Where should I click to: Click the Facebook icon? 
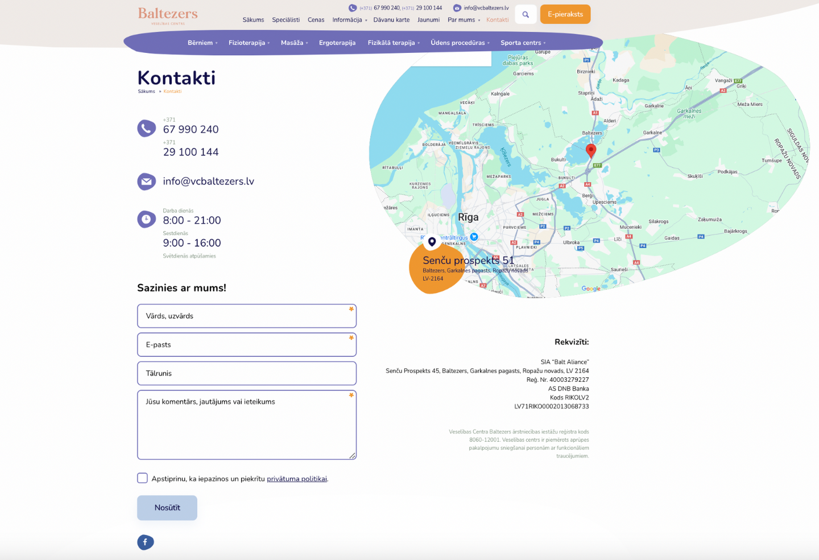(146, 542)
